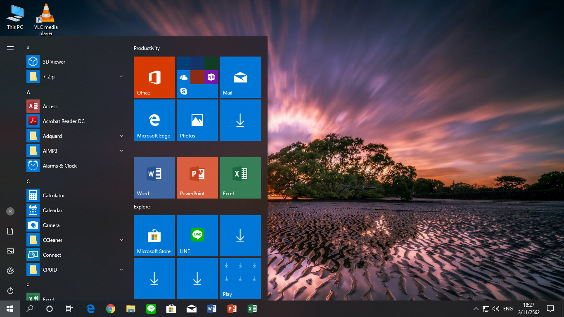Viewport: 564px width, 317px height.
Task: Switch input language via ENG indicator
Action: tap(508, 309)
